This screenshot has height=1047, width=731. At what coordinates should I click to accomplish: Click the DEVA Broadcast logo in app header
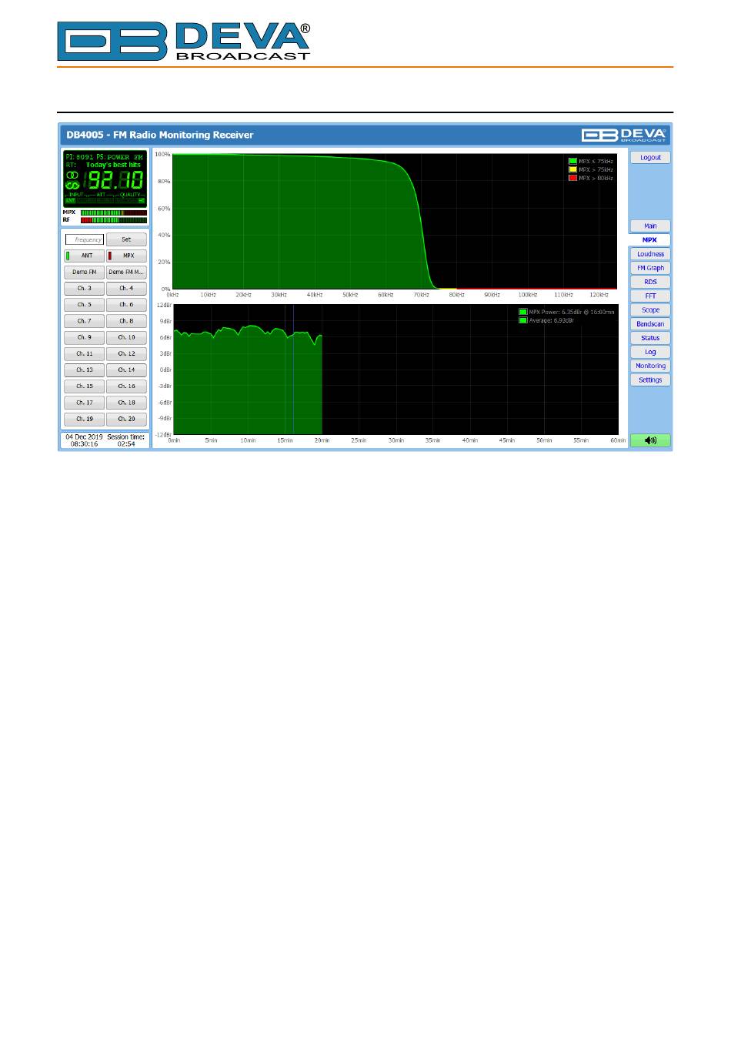click(625, 135)
